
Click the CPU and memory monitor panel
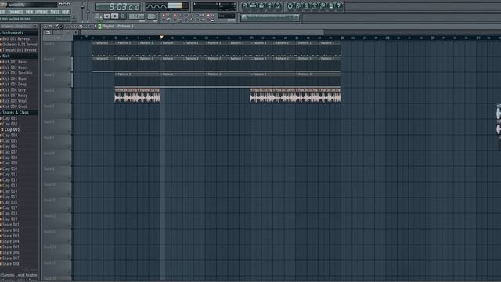point(214,6)
